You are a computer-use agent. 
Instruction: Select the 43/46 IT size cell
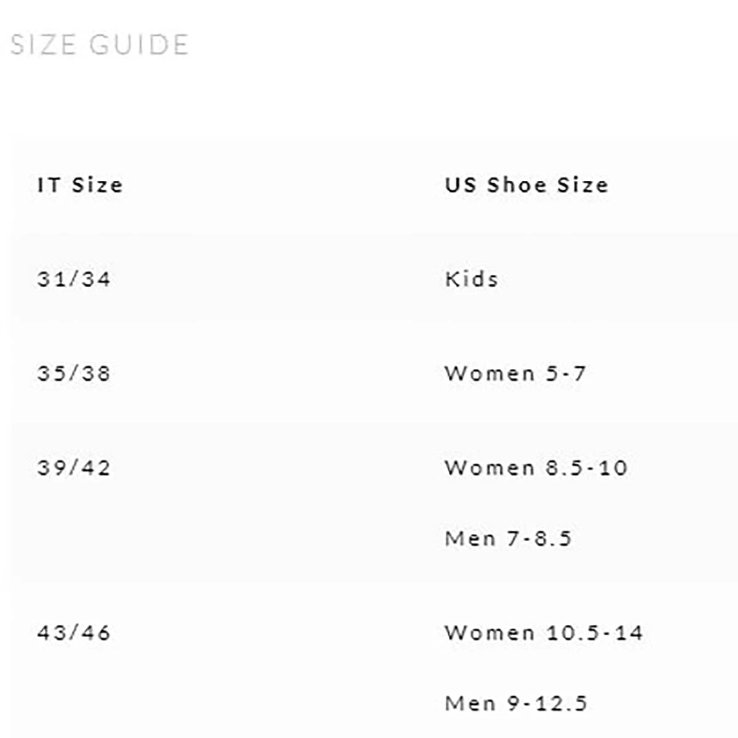pos(74,633)
